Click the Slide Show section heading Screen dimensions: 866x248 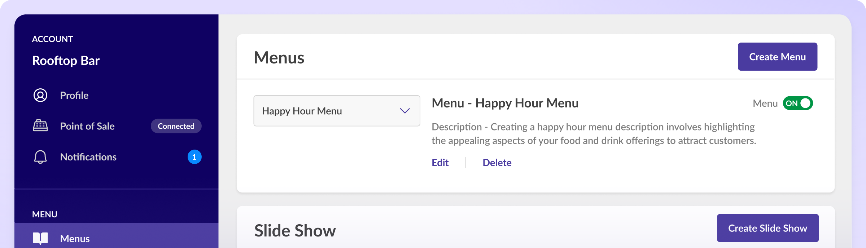[x=295, y=231]
